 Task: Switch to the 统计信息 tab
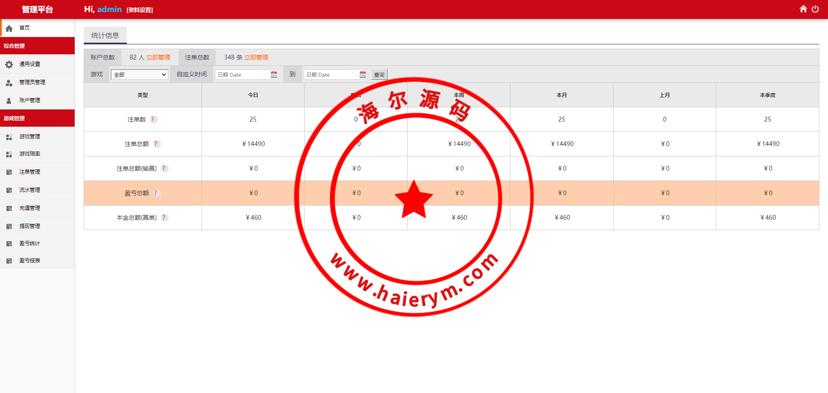pyautogui.click(x=105, y=35)
